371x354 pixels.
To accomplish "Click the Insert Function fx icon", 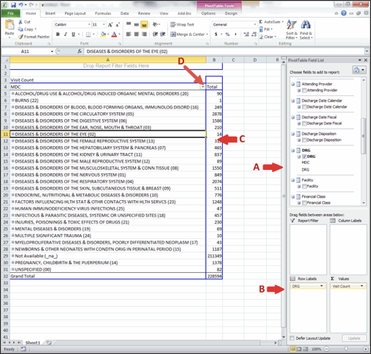I will (80, 51).
